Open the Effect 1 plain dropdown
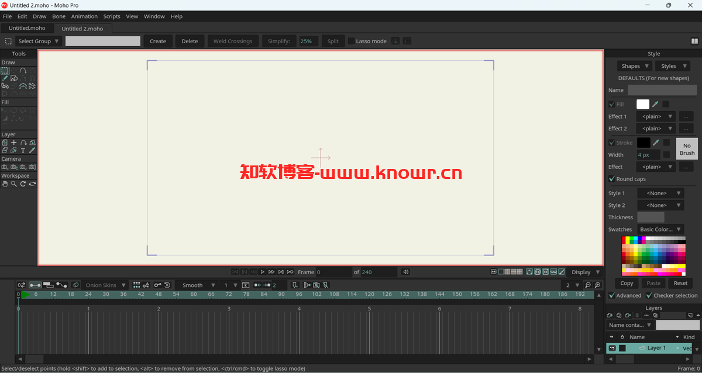Viewport: 702px width, 373px height. (656, 116)
